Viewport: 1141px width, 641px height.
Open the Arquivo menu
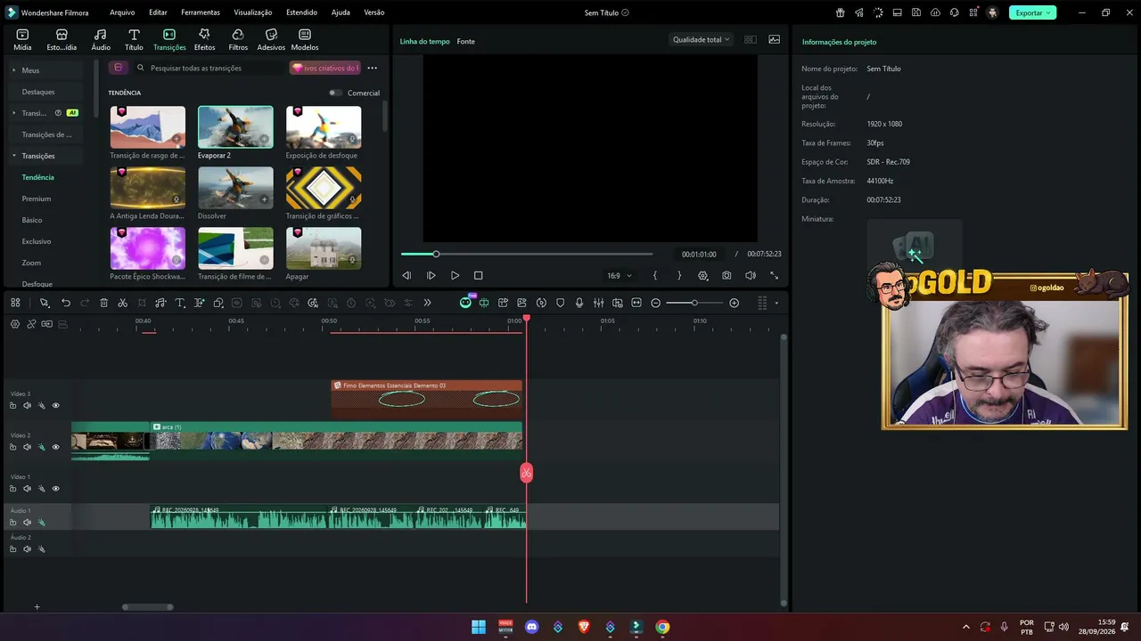[122, 12]
